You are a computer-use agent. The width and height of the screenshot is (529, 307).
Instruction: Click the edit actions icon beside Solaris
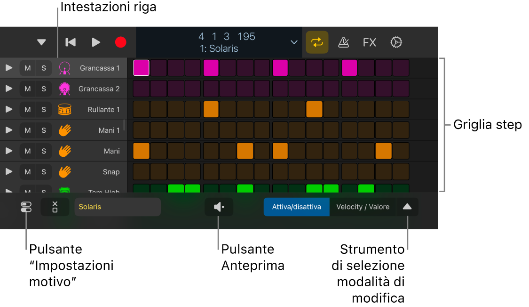55,206
